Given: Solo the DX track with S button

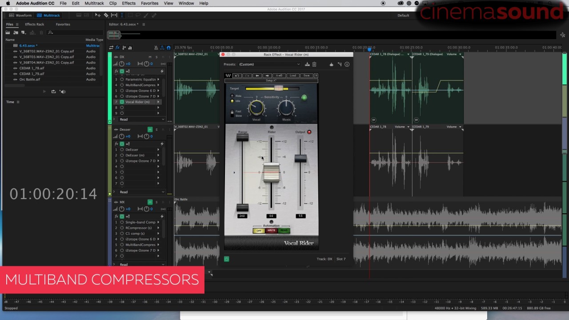Looking at the screenshot, I should click(156, 57).
